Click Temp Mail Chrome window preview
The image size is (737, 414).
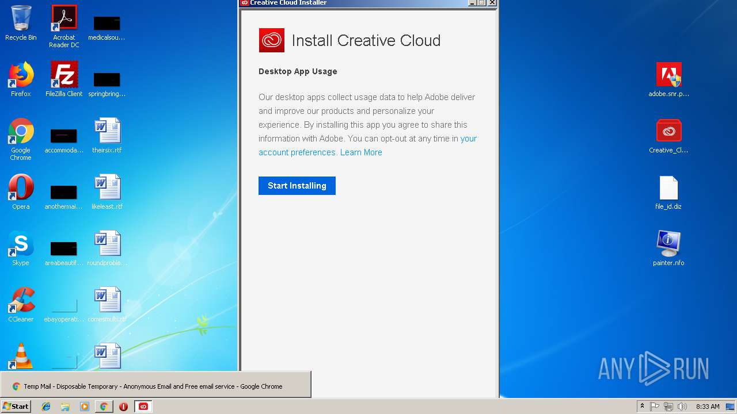coord(155,385)
